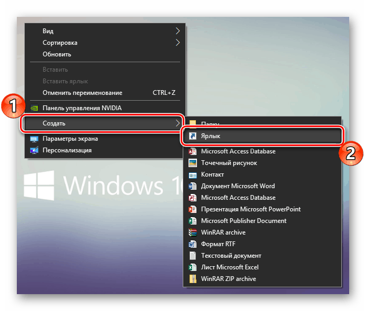
Task: Open the Вид menu entry
Action: click(x=105, y=31)
